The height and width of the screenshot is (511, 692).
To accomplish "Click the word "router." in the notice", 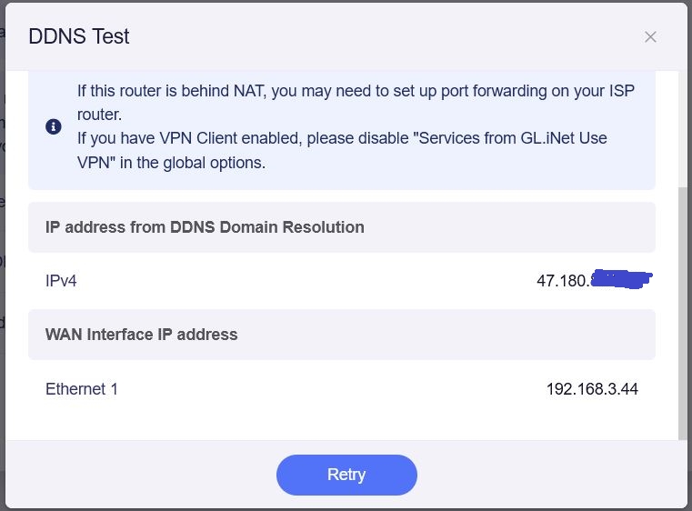I will 99,115.
